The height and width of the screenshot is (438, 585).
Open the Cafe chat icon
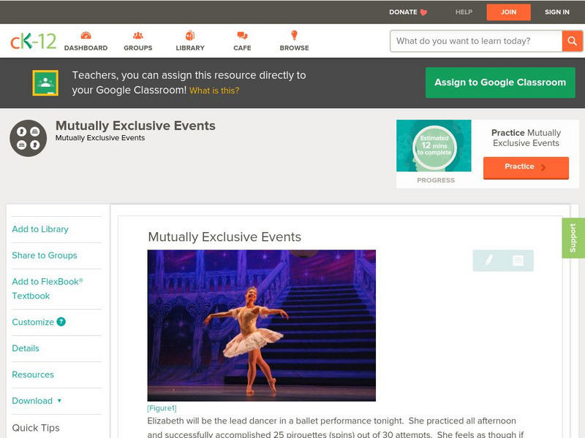242,36
